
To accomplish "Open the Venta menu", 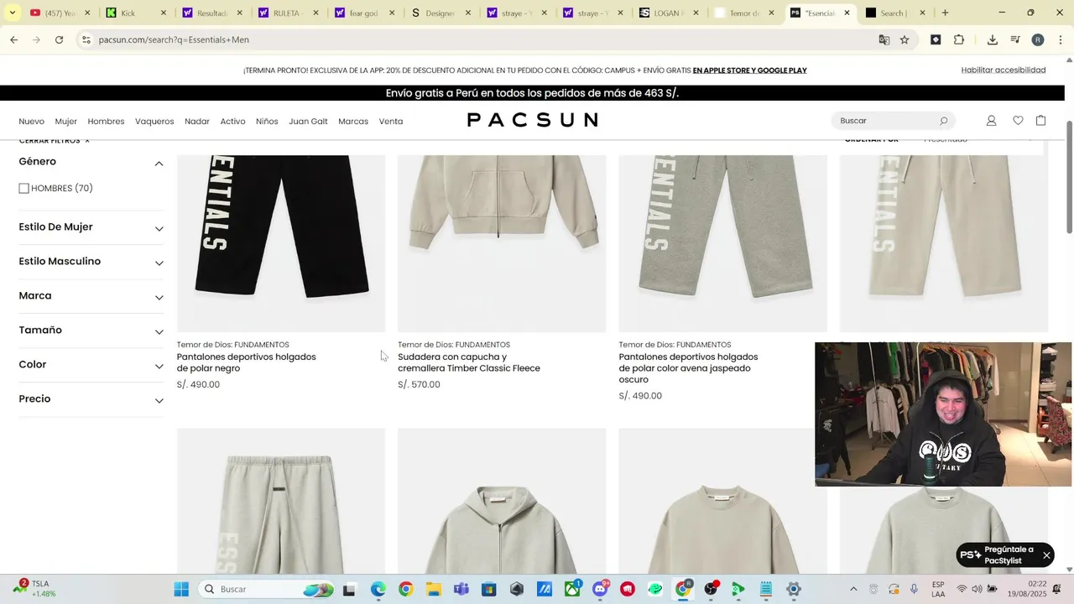I will pos(391,122).
